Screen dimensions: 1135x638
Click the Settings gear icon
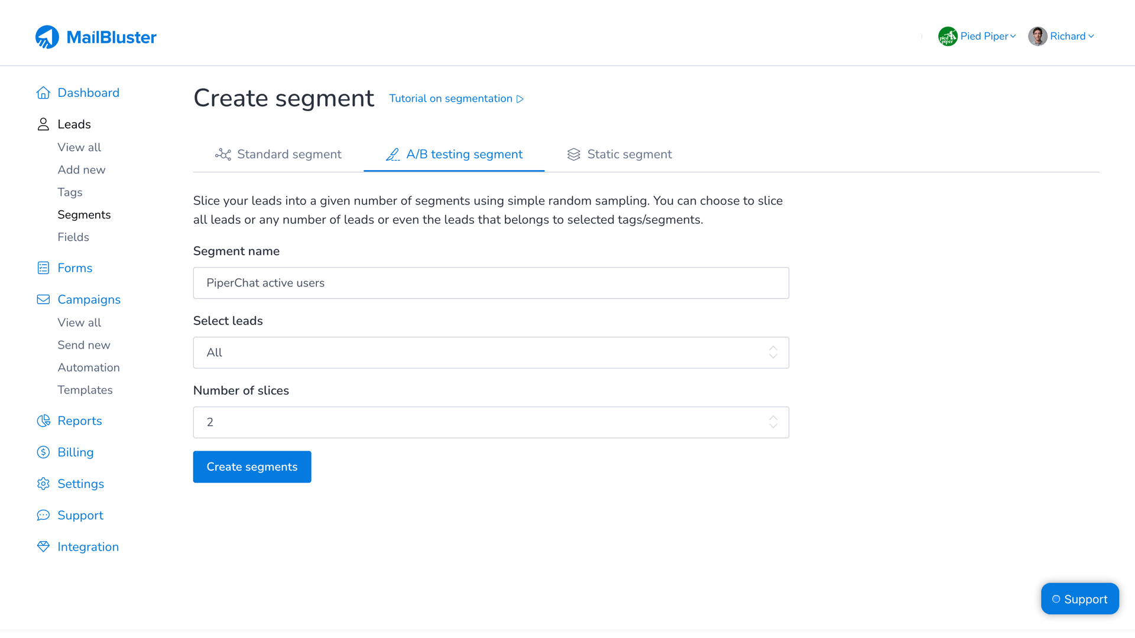click(x=43, y=484)
